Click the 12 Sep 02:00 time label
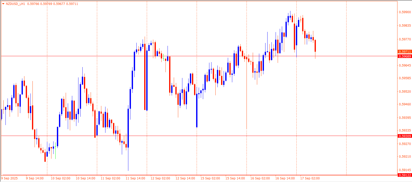 160,178
